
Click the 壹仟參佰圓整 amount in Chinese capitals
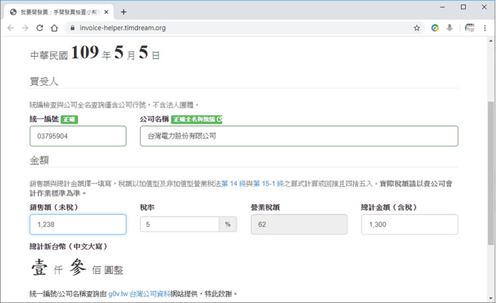(77, 267)
